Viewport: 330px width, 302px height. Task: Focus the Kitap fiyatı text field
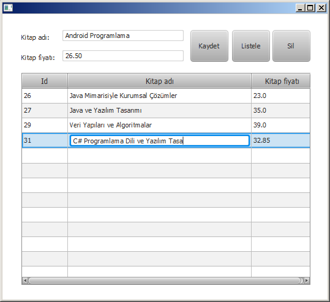[123, 56]
